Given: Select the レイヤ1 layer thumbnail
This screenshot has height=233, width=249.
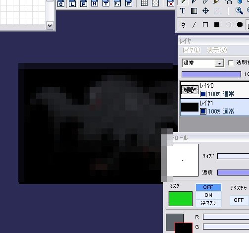Looking at the screenshot, I should click(190, 107).
